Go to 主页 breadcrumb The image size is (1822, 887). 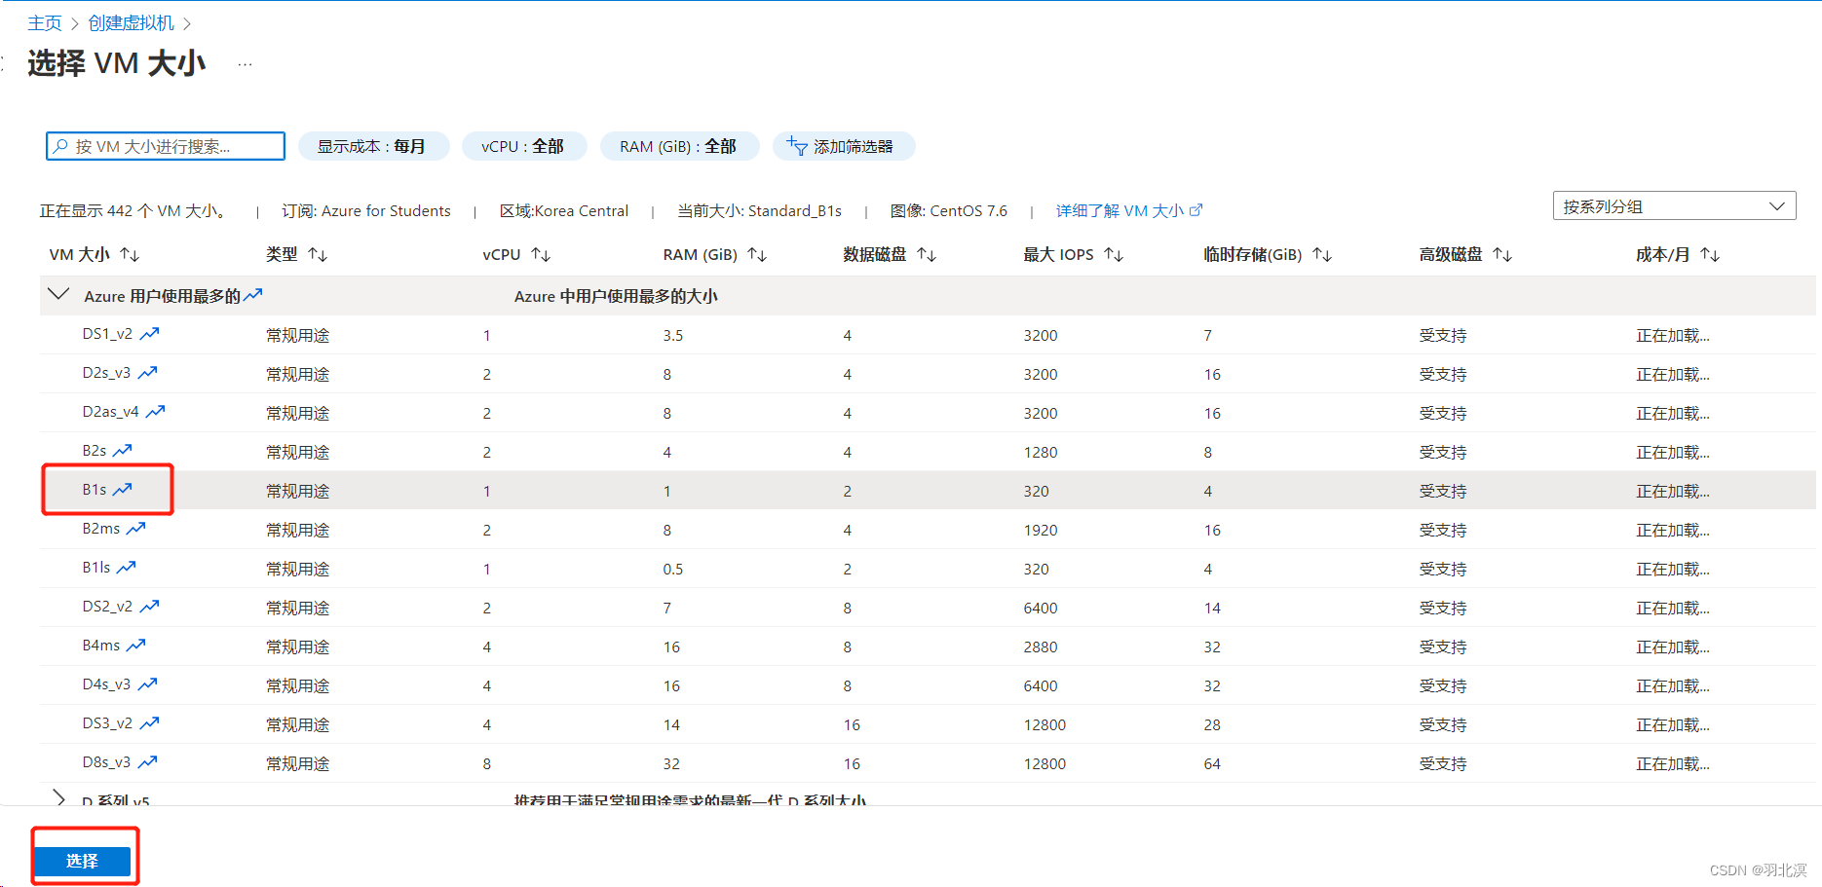point(45,22)
